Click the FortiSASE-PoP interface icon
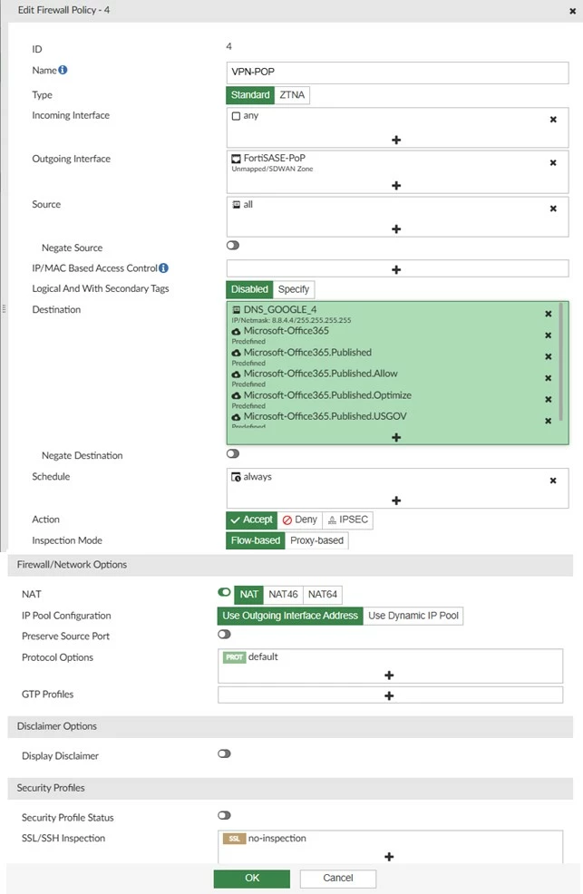This screenshot has height=894, width=583. coord(236,159)
